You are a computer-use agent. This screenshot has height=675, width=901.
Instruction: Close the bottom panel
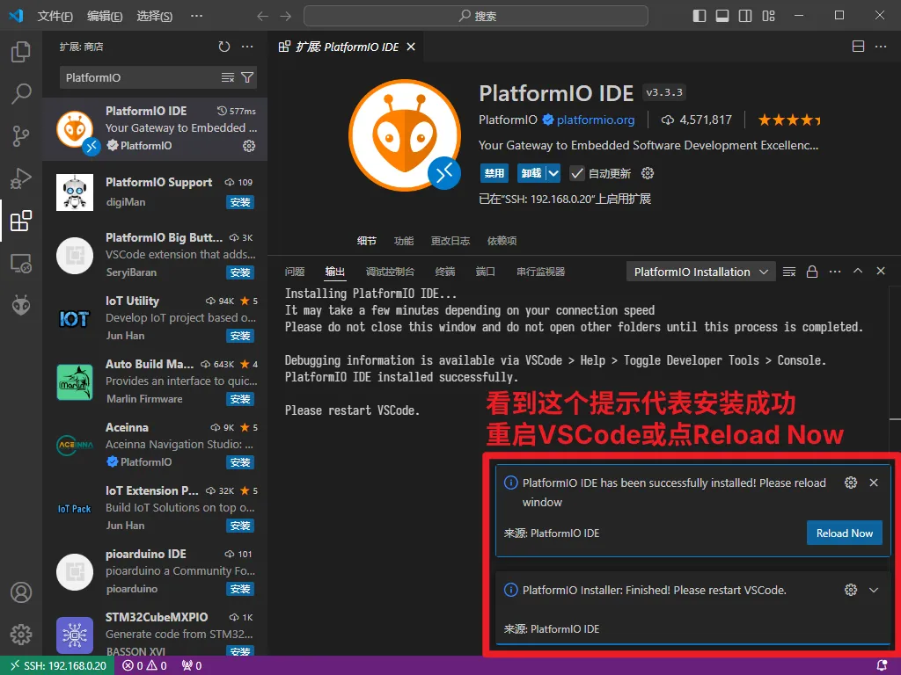pos(881,271)
